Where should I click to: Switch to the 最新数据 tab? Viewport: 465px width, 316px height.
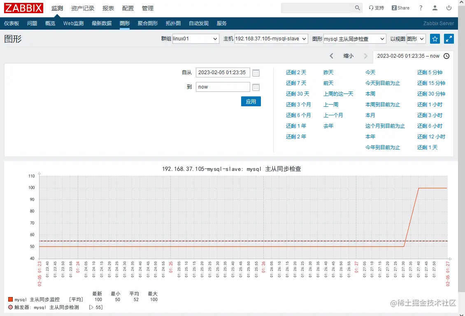[x=101, y=23]
